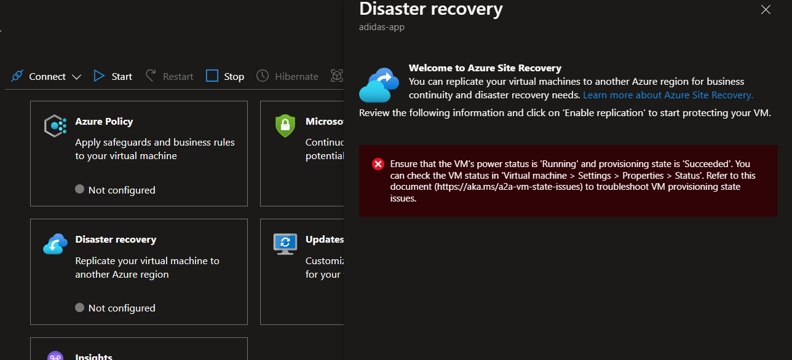Click the Updates monitor icon
This screenshot has height=360, width=792.
pos(285,244)
